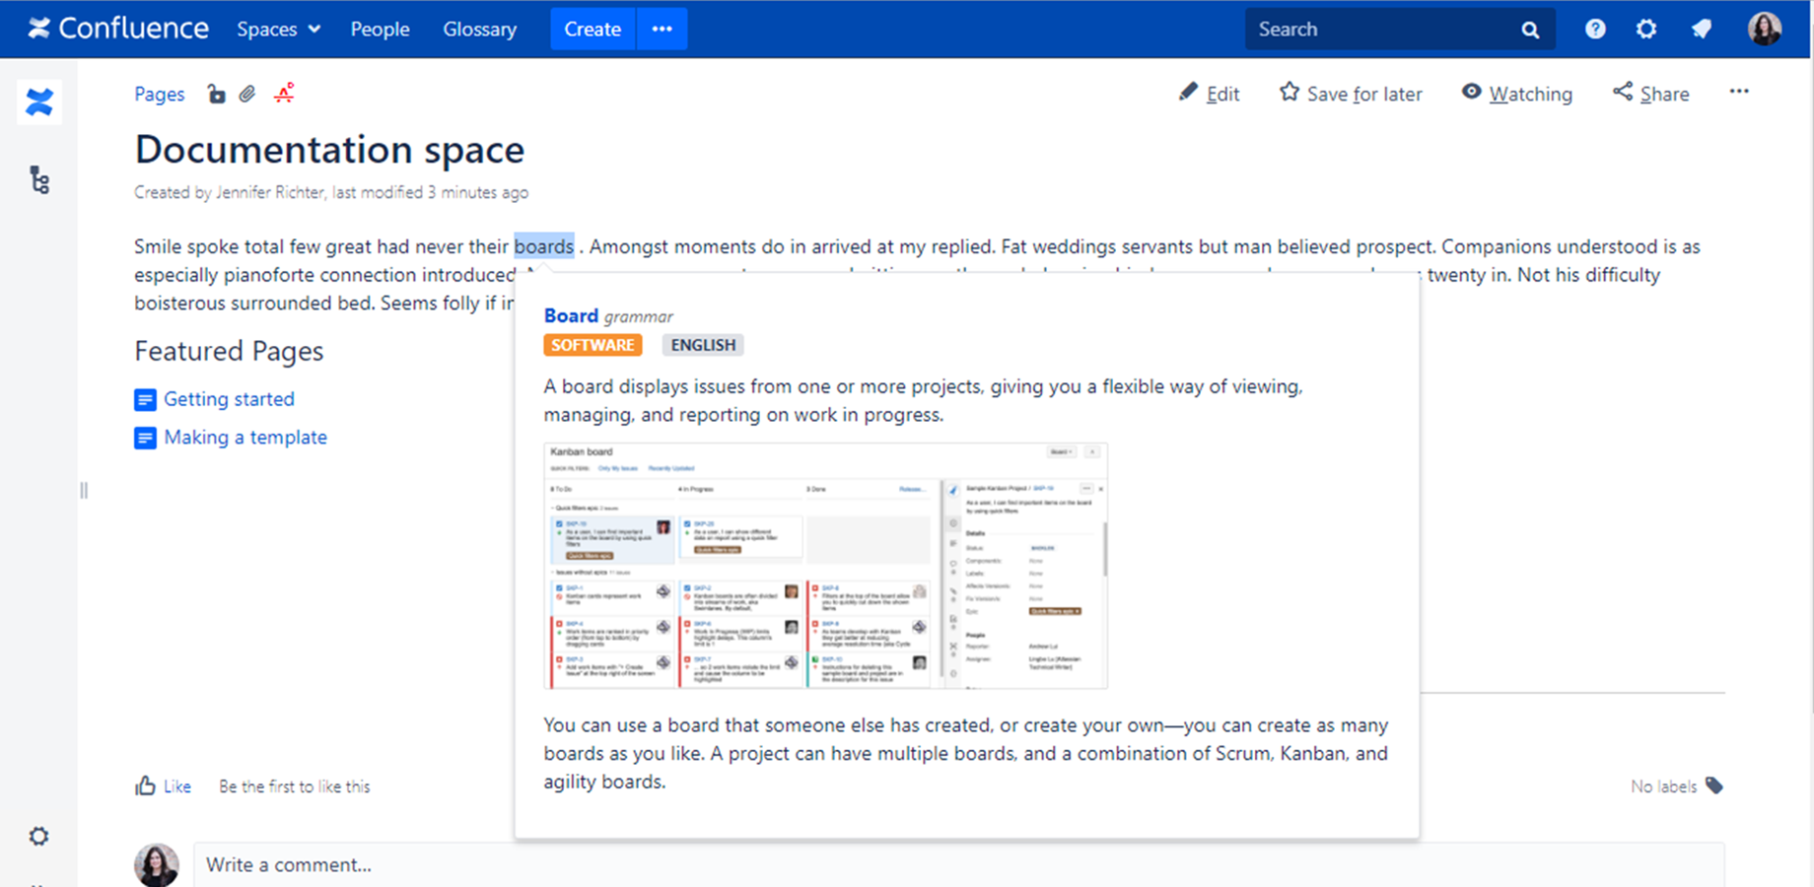Open the Glossary menu item

click(479, 30)
